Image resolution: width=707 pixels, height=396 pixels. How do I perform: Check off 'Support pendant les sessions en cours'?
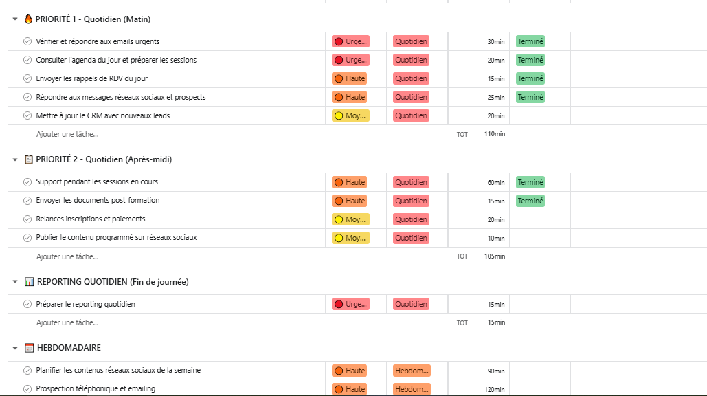27,182
